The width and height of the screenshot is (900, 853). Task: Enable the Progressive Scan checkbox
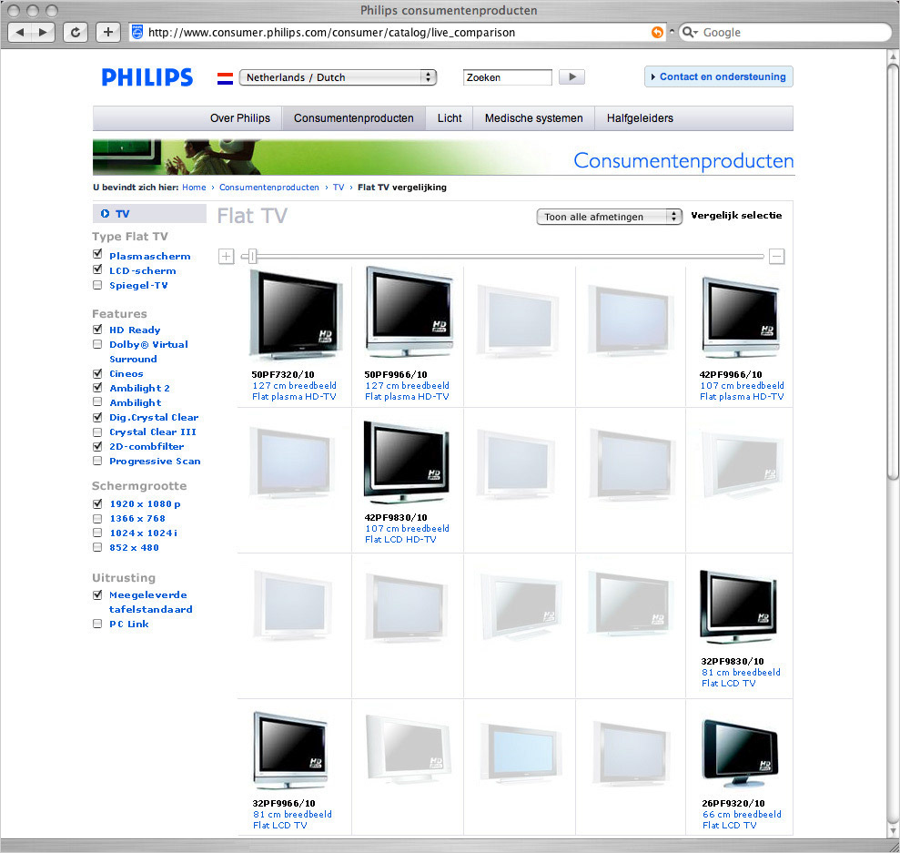[97, 461]
